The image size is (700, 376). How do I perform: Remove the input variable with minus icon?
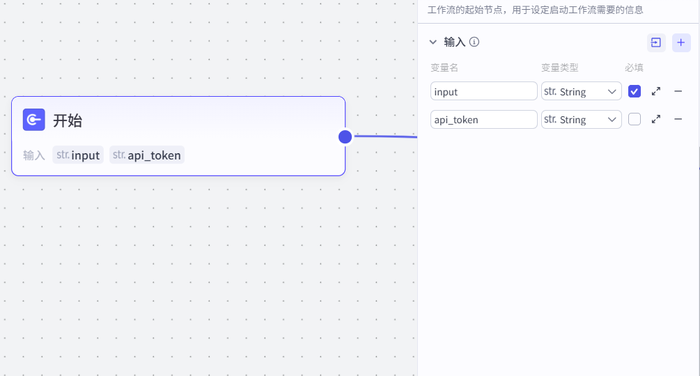678,91
